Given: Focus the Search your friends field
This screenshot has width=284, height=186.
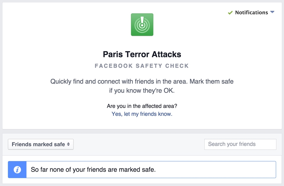Looking at the screenshot, I should click(x=240, y=144).
